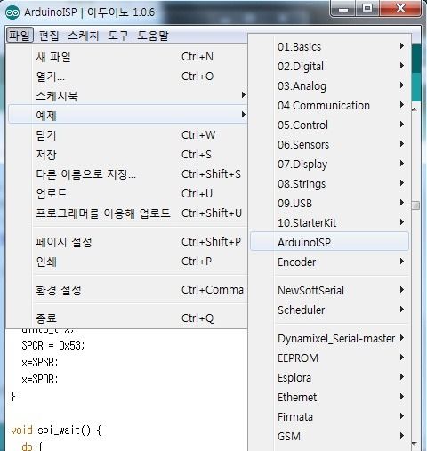
Task: Expand GSM library examples
Action: [x=329, y=436]
